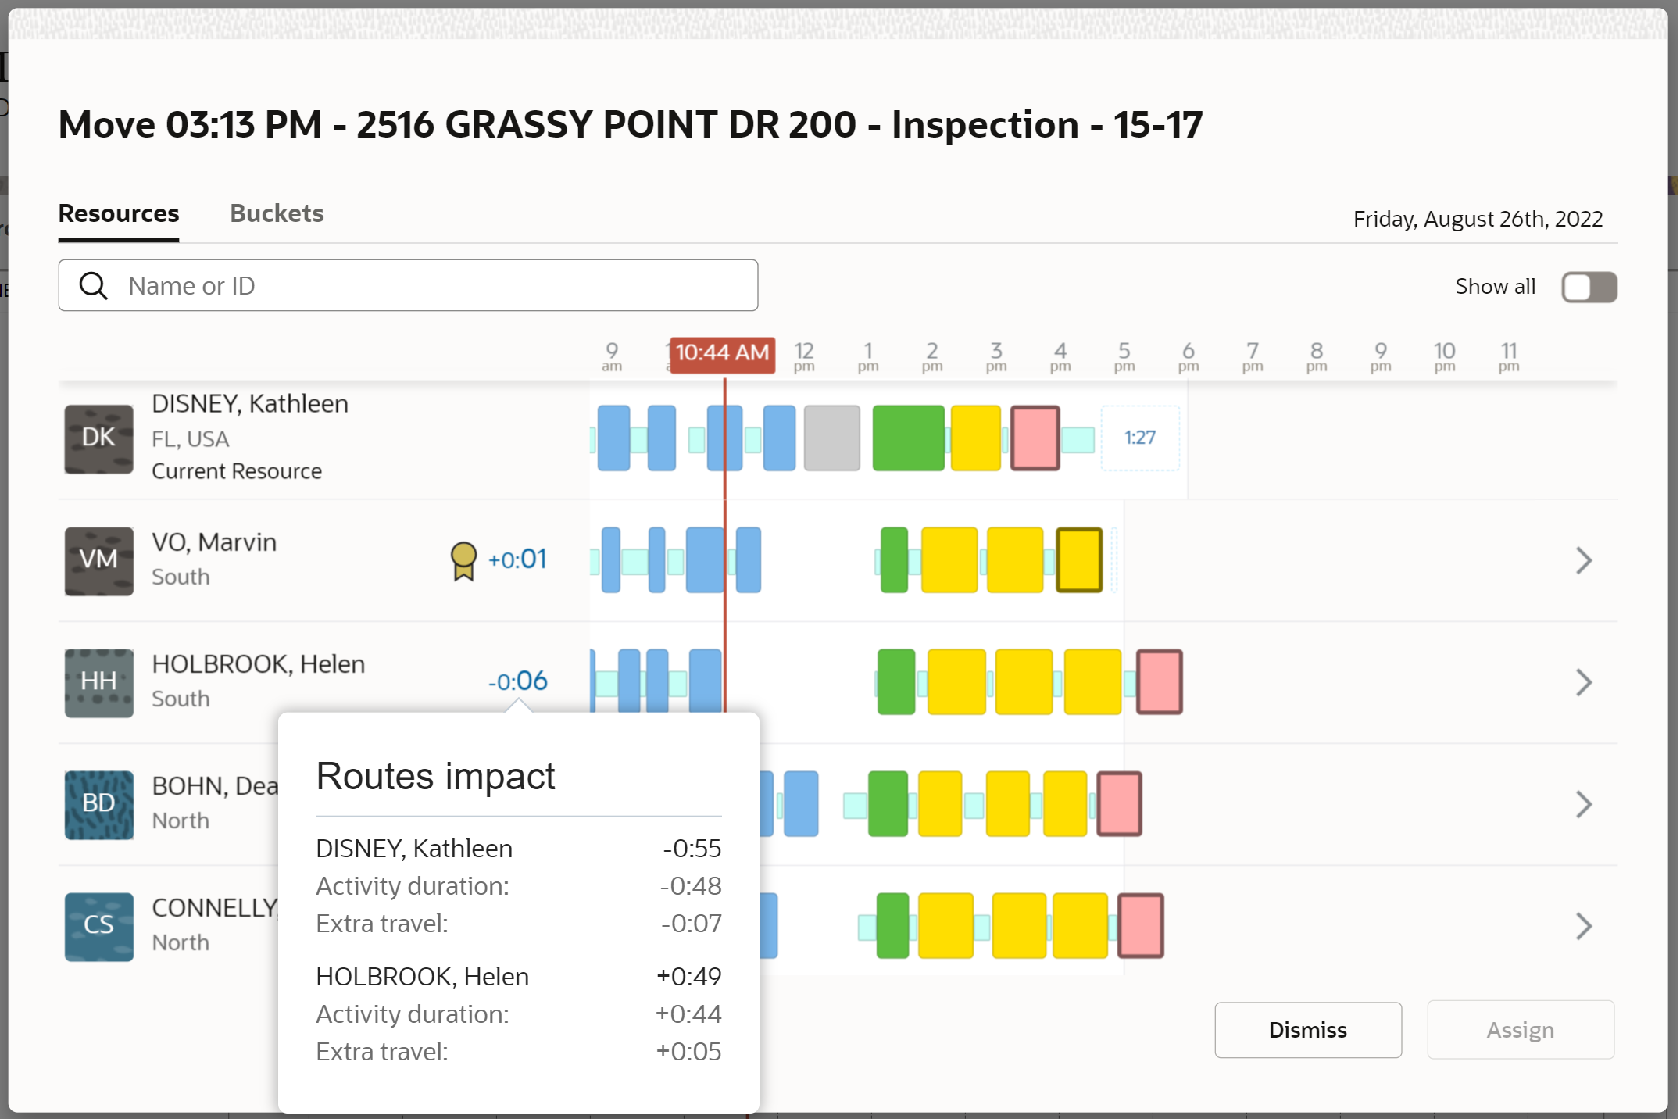Click the 10:44 AM current time marker
This screenshot has height=1119, width=1680.
pyautogui.click(x=722, y=353)
